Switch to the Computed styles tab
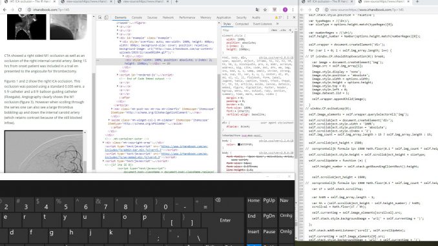 pyautogui.click(x=242, y=24)
